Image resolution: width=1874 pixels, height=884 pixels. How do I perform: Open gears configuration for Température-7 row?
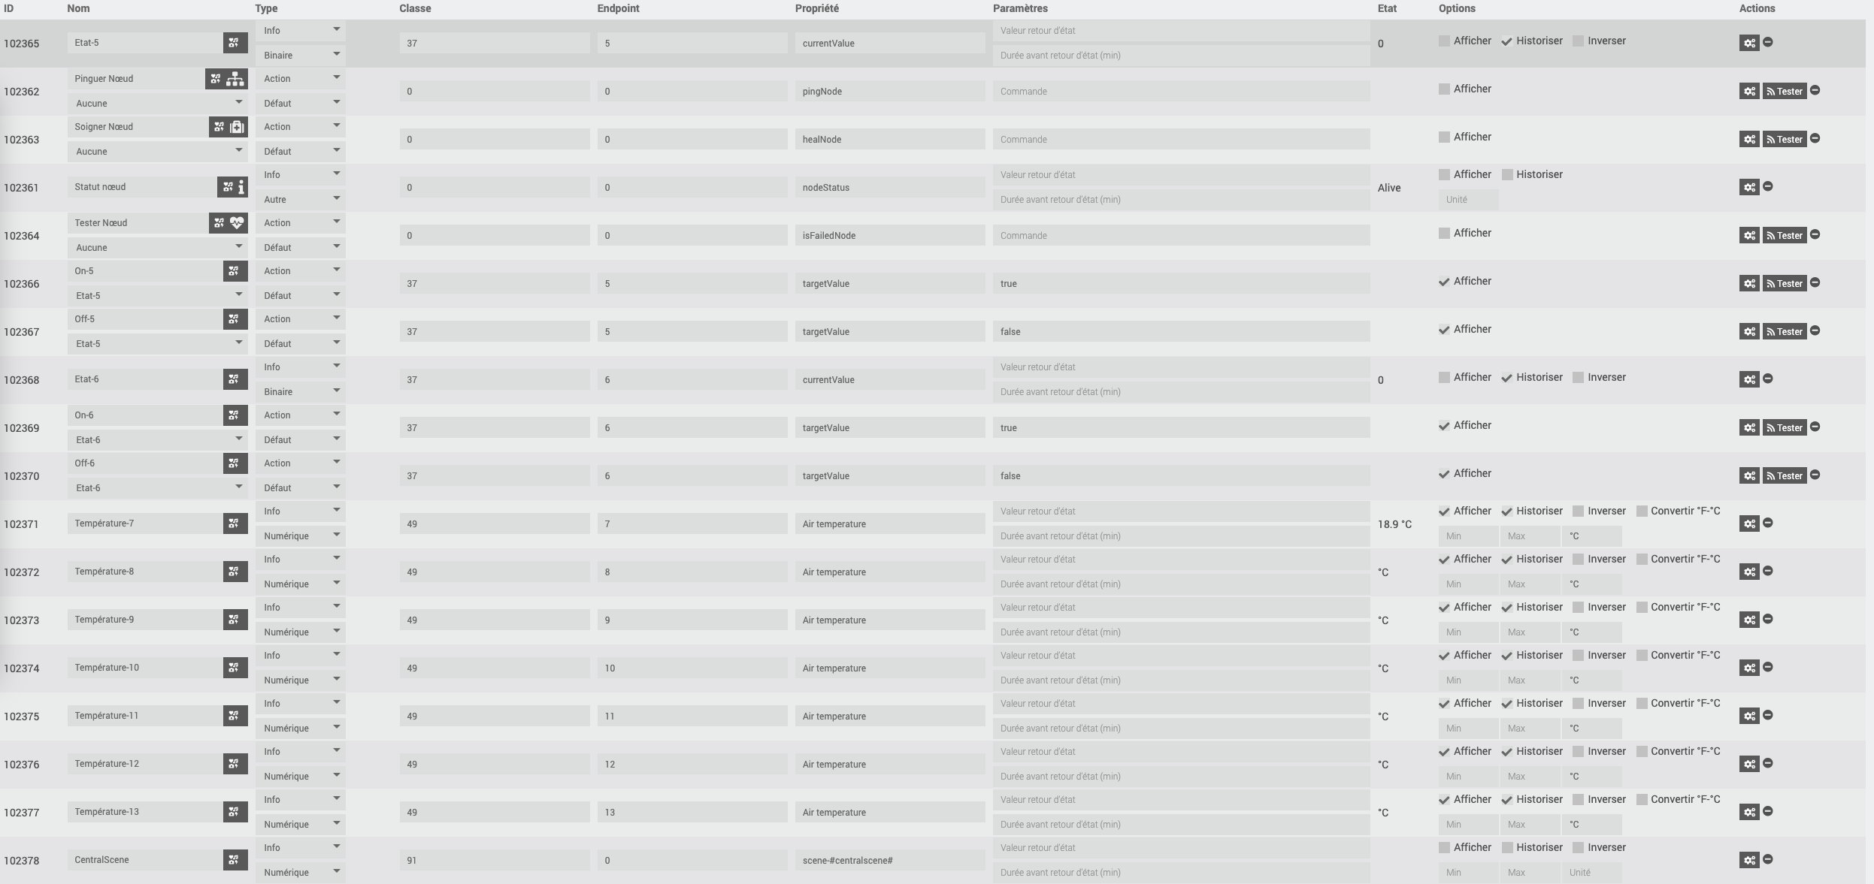pyautogui.click(x=1749, y=524)
